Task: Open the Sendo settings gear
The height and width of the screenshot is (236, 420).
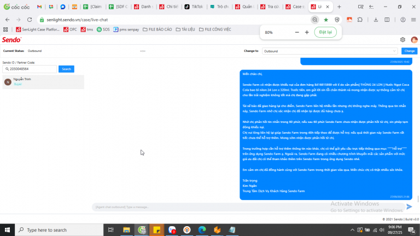Action: [402, 39]
